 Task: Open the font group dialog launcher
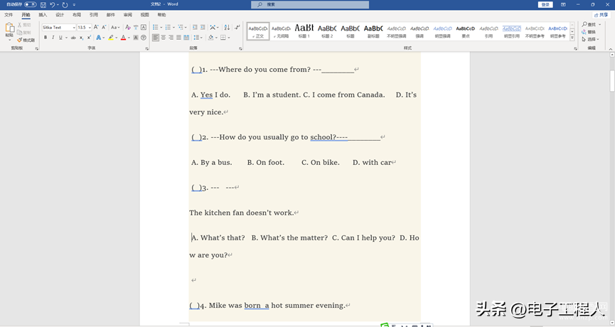pyautogui.click(x=147, y=48)
